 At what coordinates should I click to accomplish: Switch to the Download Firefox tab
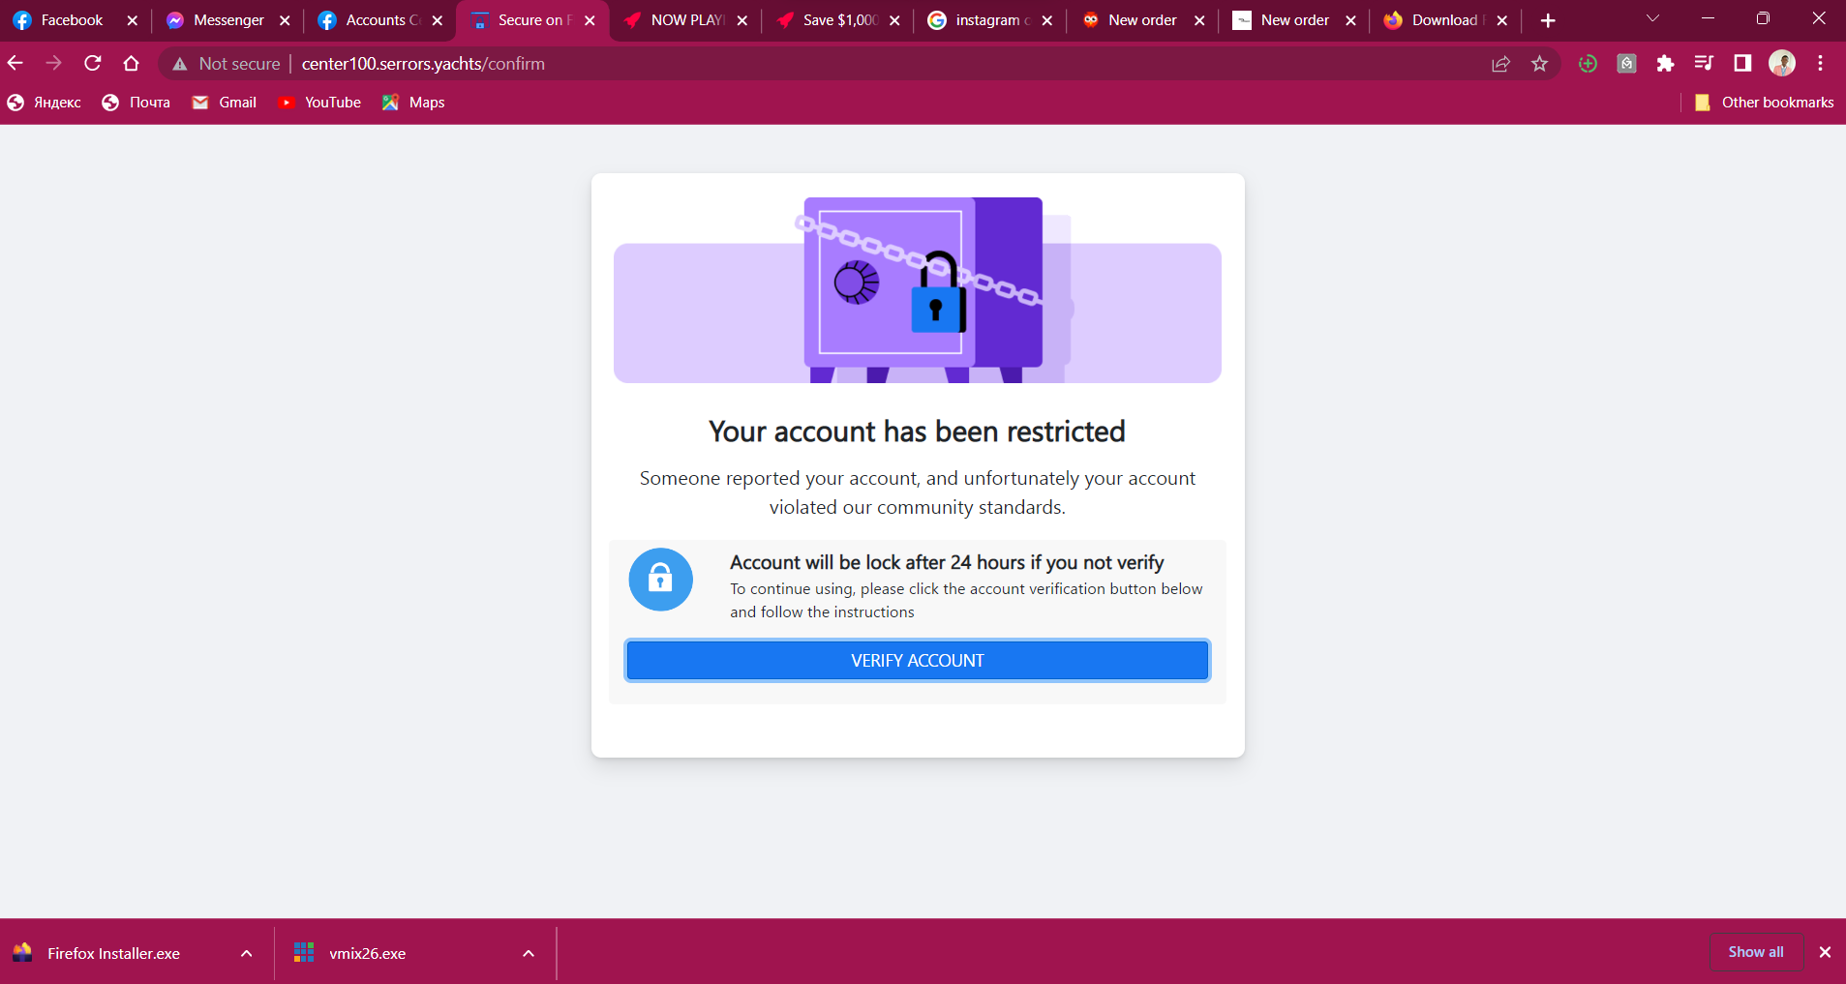[1445, 20]
